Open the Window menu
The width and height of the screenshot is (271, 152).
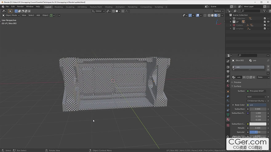pyautogui.click(x=30, y=6)
